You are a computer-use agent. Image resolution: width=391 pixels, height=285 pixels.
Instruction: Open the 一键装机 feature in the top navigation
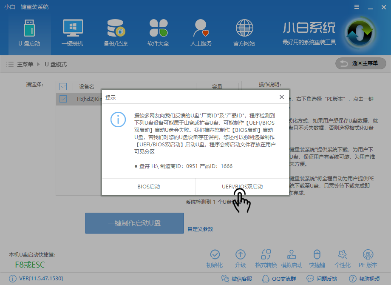tap(72, 32)
